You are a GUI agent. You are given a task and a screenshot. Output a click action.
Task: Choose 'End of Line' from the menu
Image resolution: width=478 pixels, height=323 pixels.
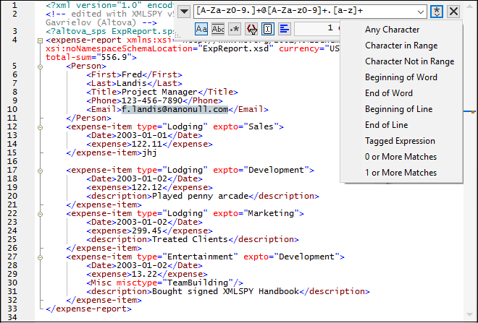coord(387,125)
